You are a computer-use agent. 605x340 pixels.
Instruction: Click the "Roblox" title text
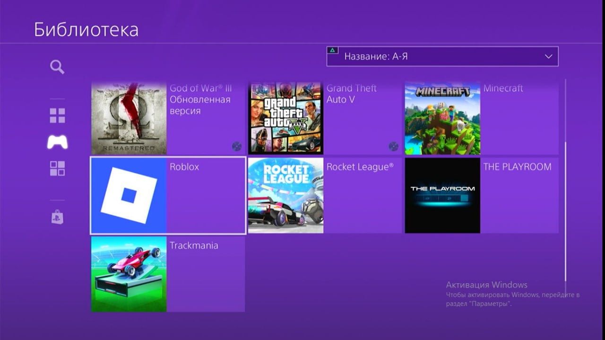tap(184, 167)
